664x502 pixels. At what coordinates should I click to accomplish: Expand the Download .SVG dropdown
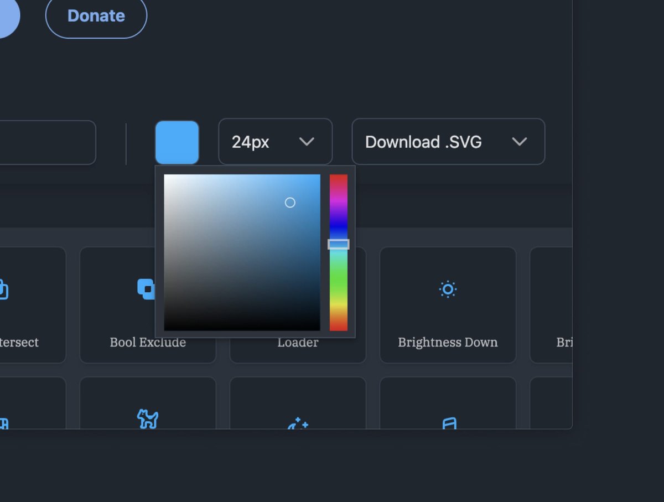click(x=448, y=142)
